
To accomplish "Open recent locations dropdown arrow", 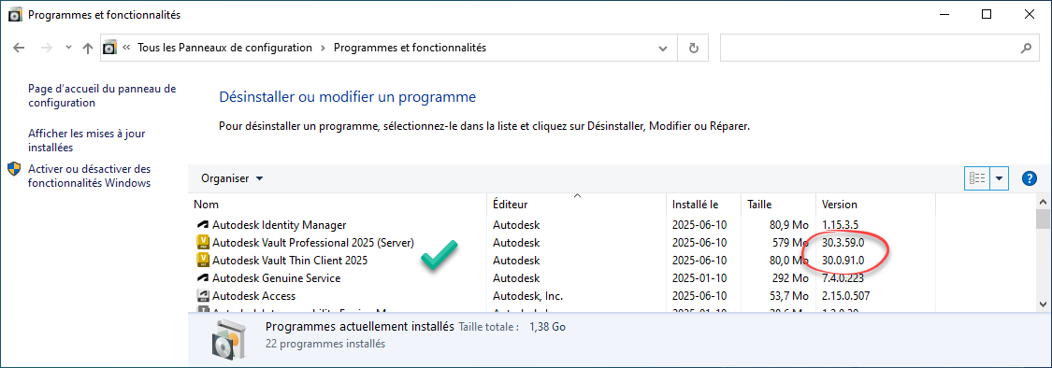I will pos(68,49).
